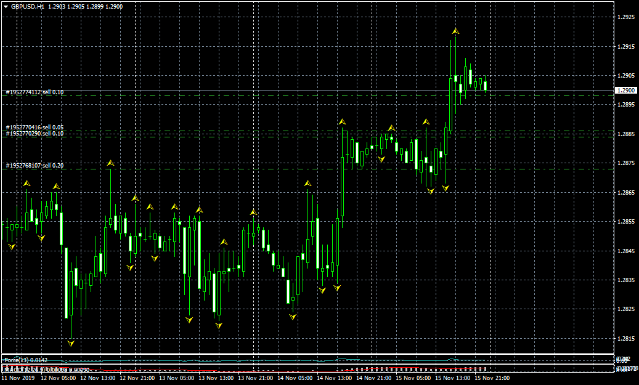Click the 15 Nov 21:00 time axis label
639x385 pixels.
(494, 378)
